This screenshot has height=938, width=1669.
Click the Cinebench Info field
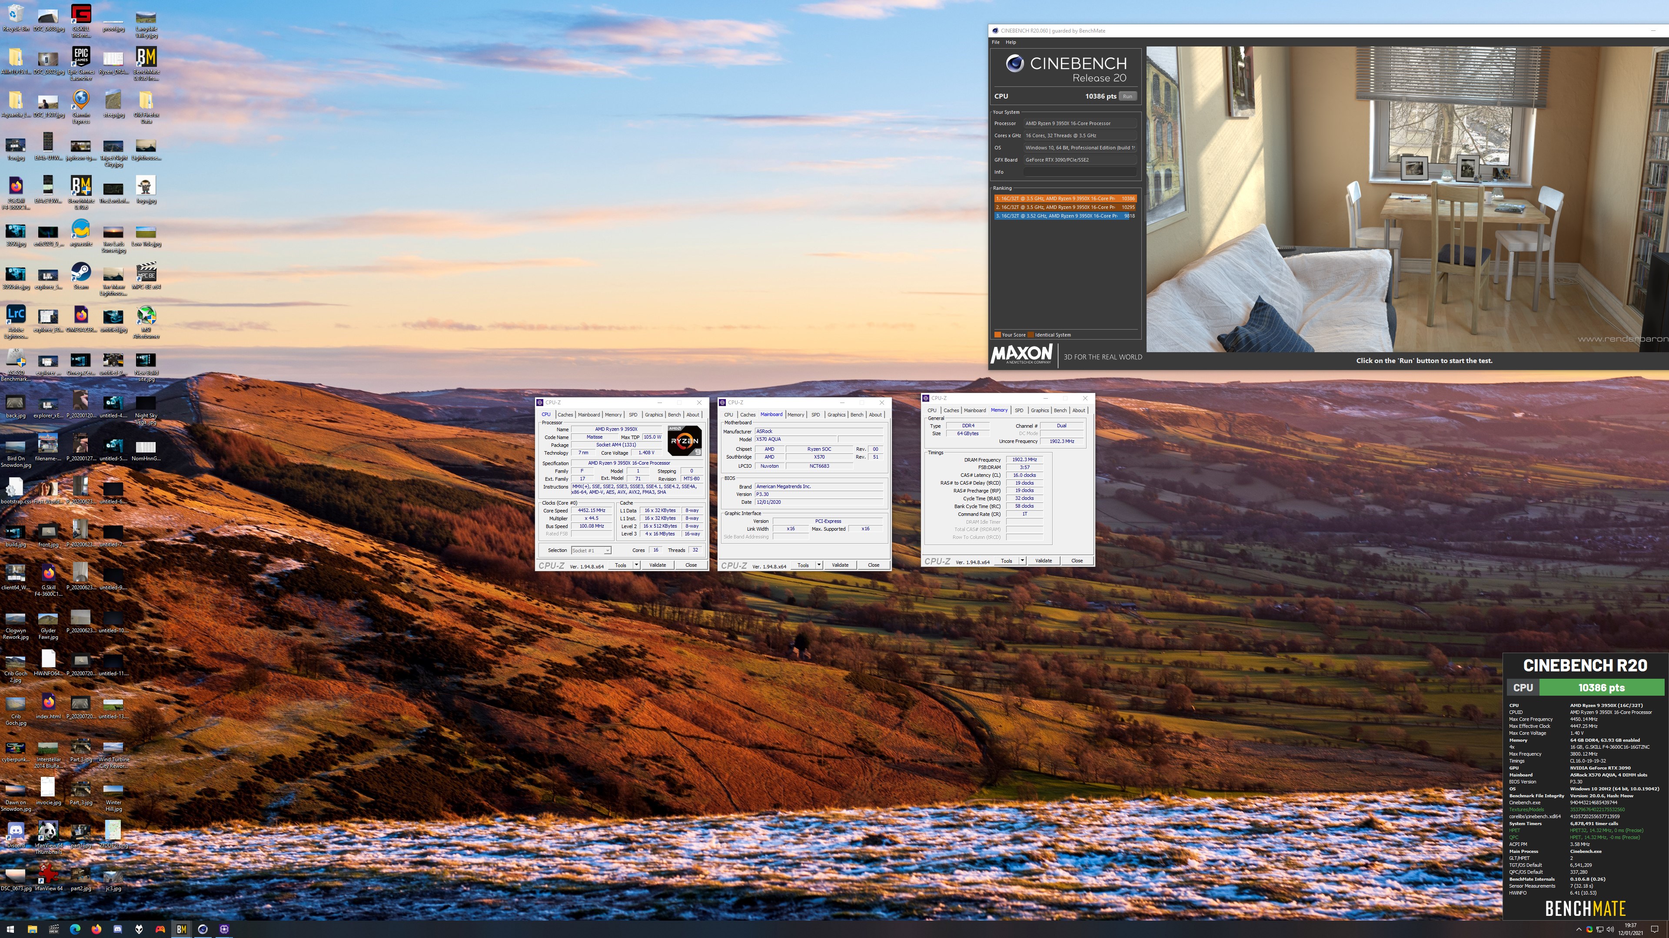coord(1080,172)
